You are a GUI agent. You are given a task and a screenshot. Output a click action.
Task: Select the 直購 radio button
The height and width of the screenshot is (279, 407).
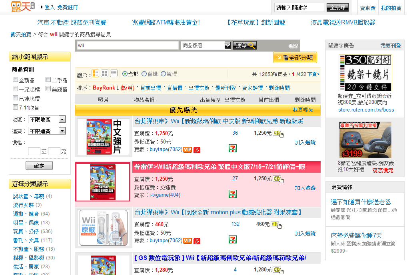pos(144,74)
